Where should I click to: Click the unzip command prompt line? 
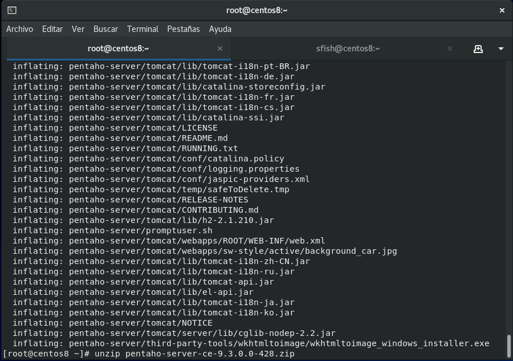point(149,354)
